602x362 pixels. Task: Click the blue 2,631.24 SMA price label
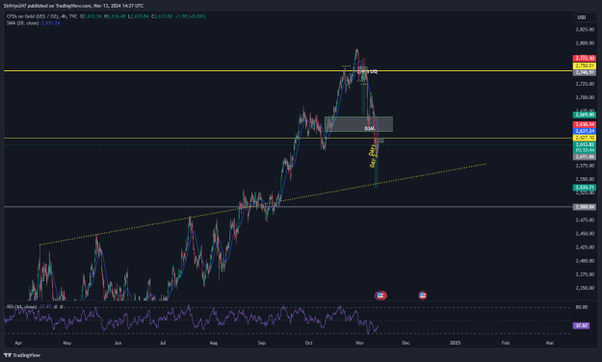coord(585,131)
